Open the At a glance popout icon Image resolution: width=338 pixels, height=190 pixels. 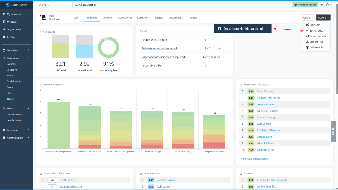pyautogui.click(x=41, y=32)
